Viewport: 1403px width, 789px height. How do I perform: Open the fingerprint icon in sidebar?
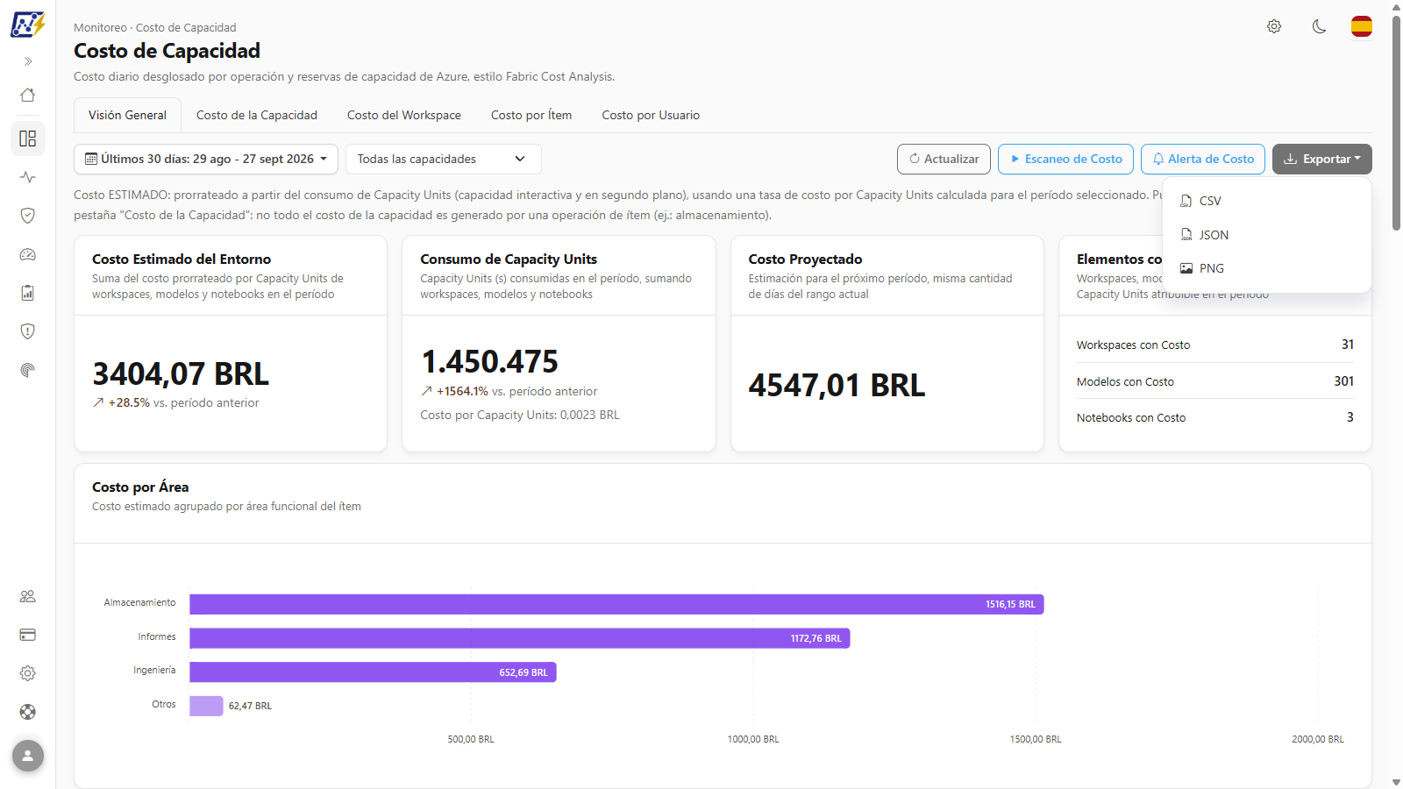pyautogui.click(x=28, y=370)
